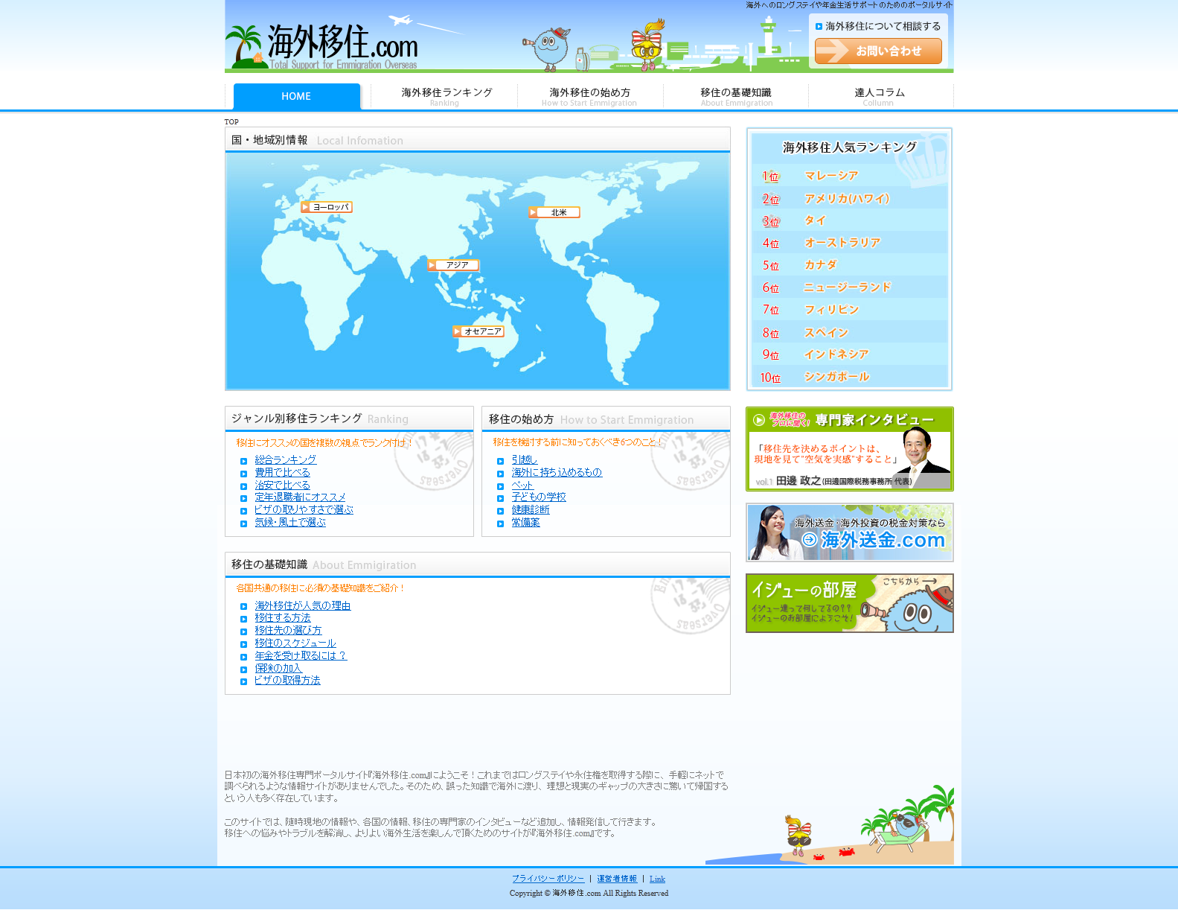Viewport: 1178px width, 910px height.
Task: Click the orange arrow icon on 北米 label
Action: click(533, 212)
